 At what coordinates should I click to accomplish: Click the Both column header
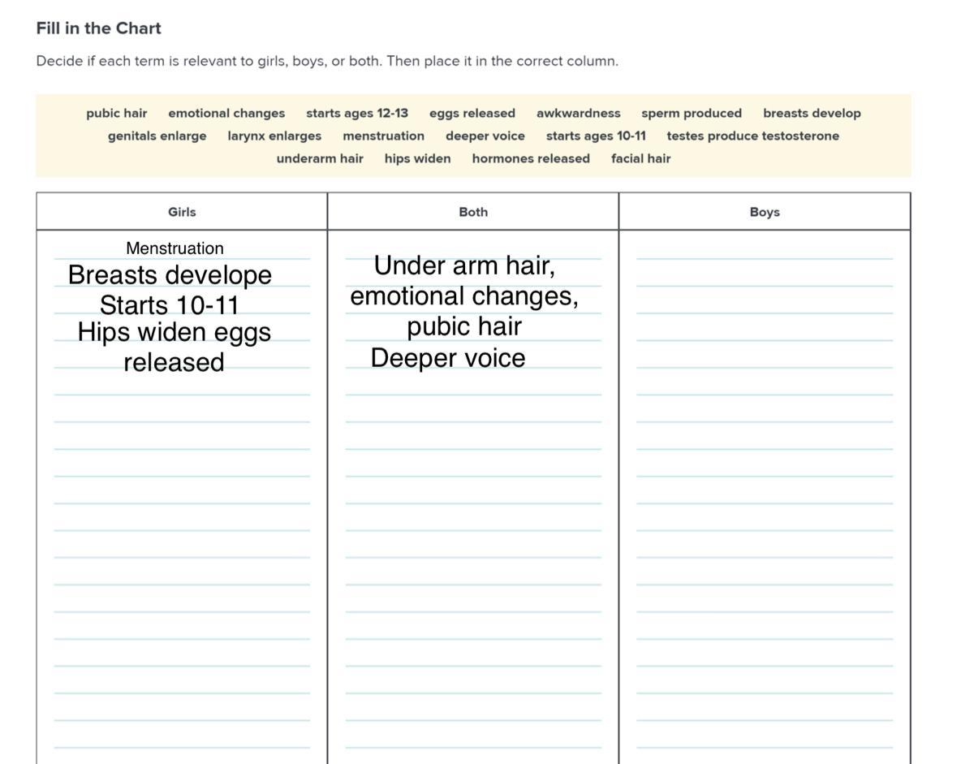473,212
